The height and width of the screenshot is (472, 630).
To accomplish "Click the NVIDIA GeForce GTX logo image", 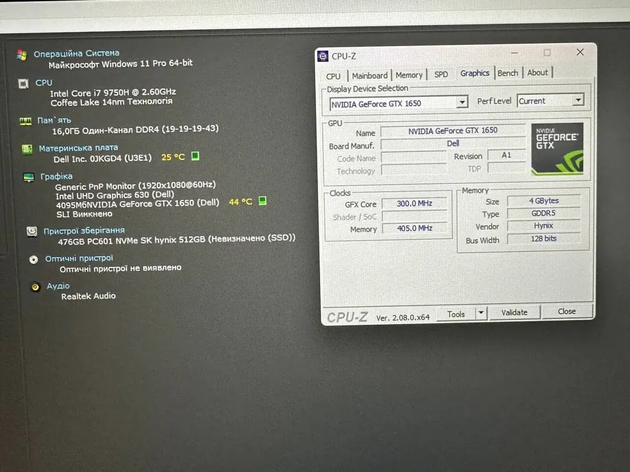I will [557, 149].
